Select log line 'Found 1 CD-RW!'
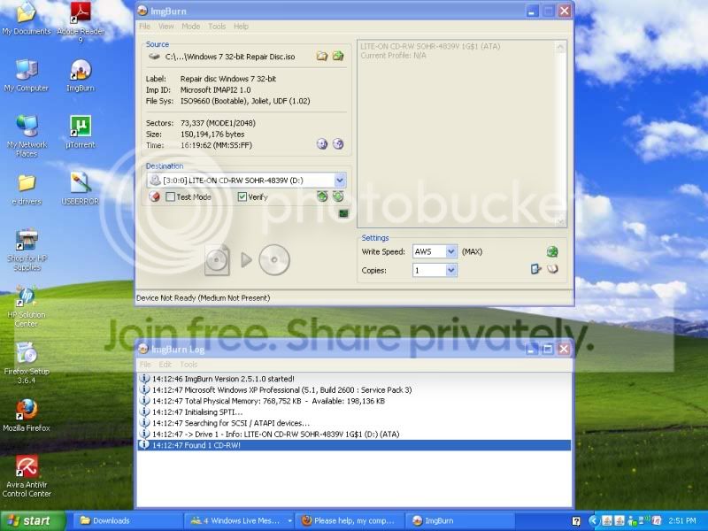This screenshot has width=708, height=531. [x=354, y=445]
